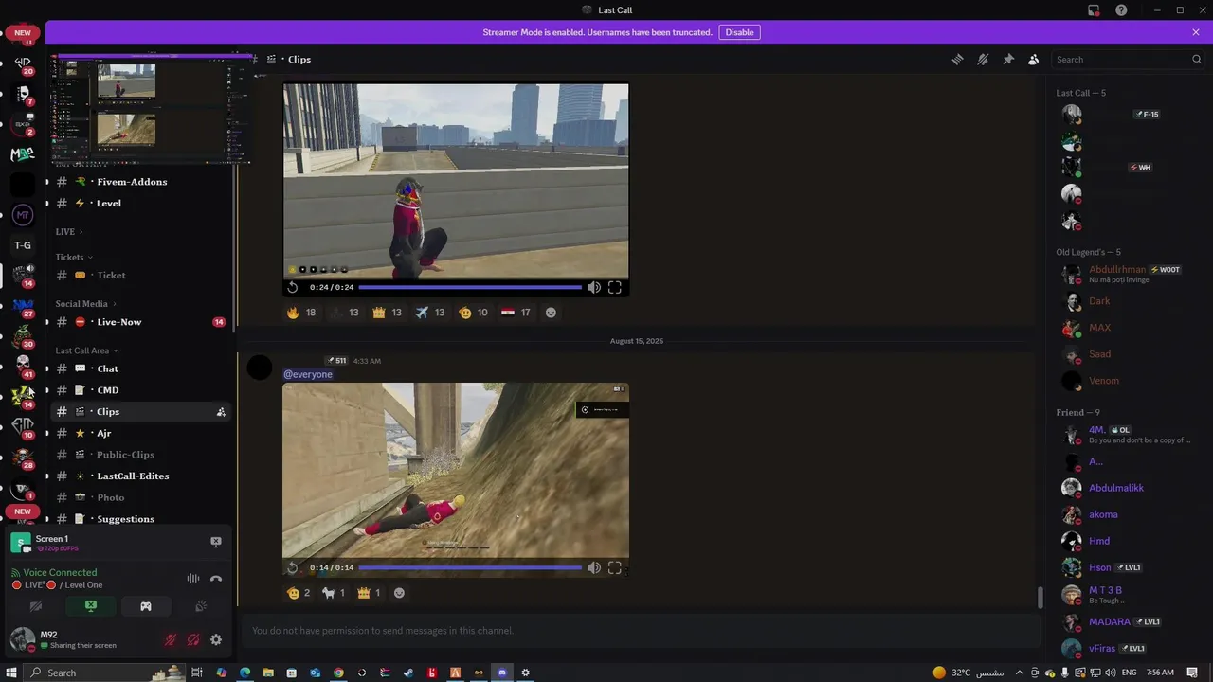Open Windows Start menu

click(x=11, y=673)
